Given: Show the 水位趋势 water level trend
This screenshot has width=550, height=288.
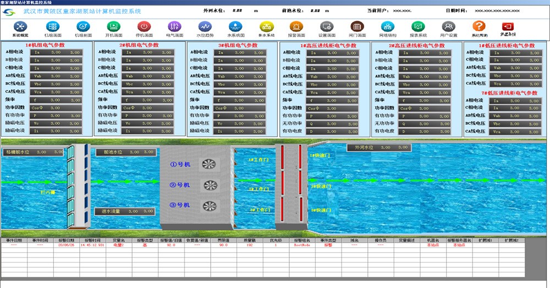Looking at the screenshot, I should click(x=205, y=26).
